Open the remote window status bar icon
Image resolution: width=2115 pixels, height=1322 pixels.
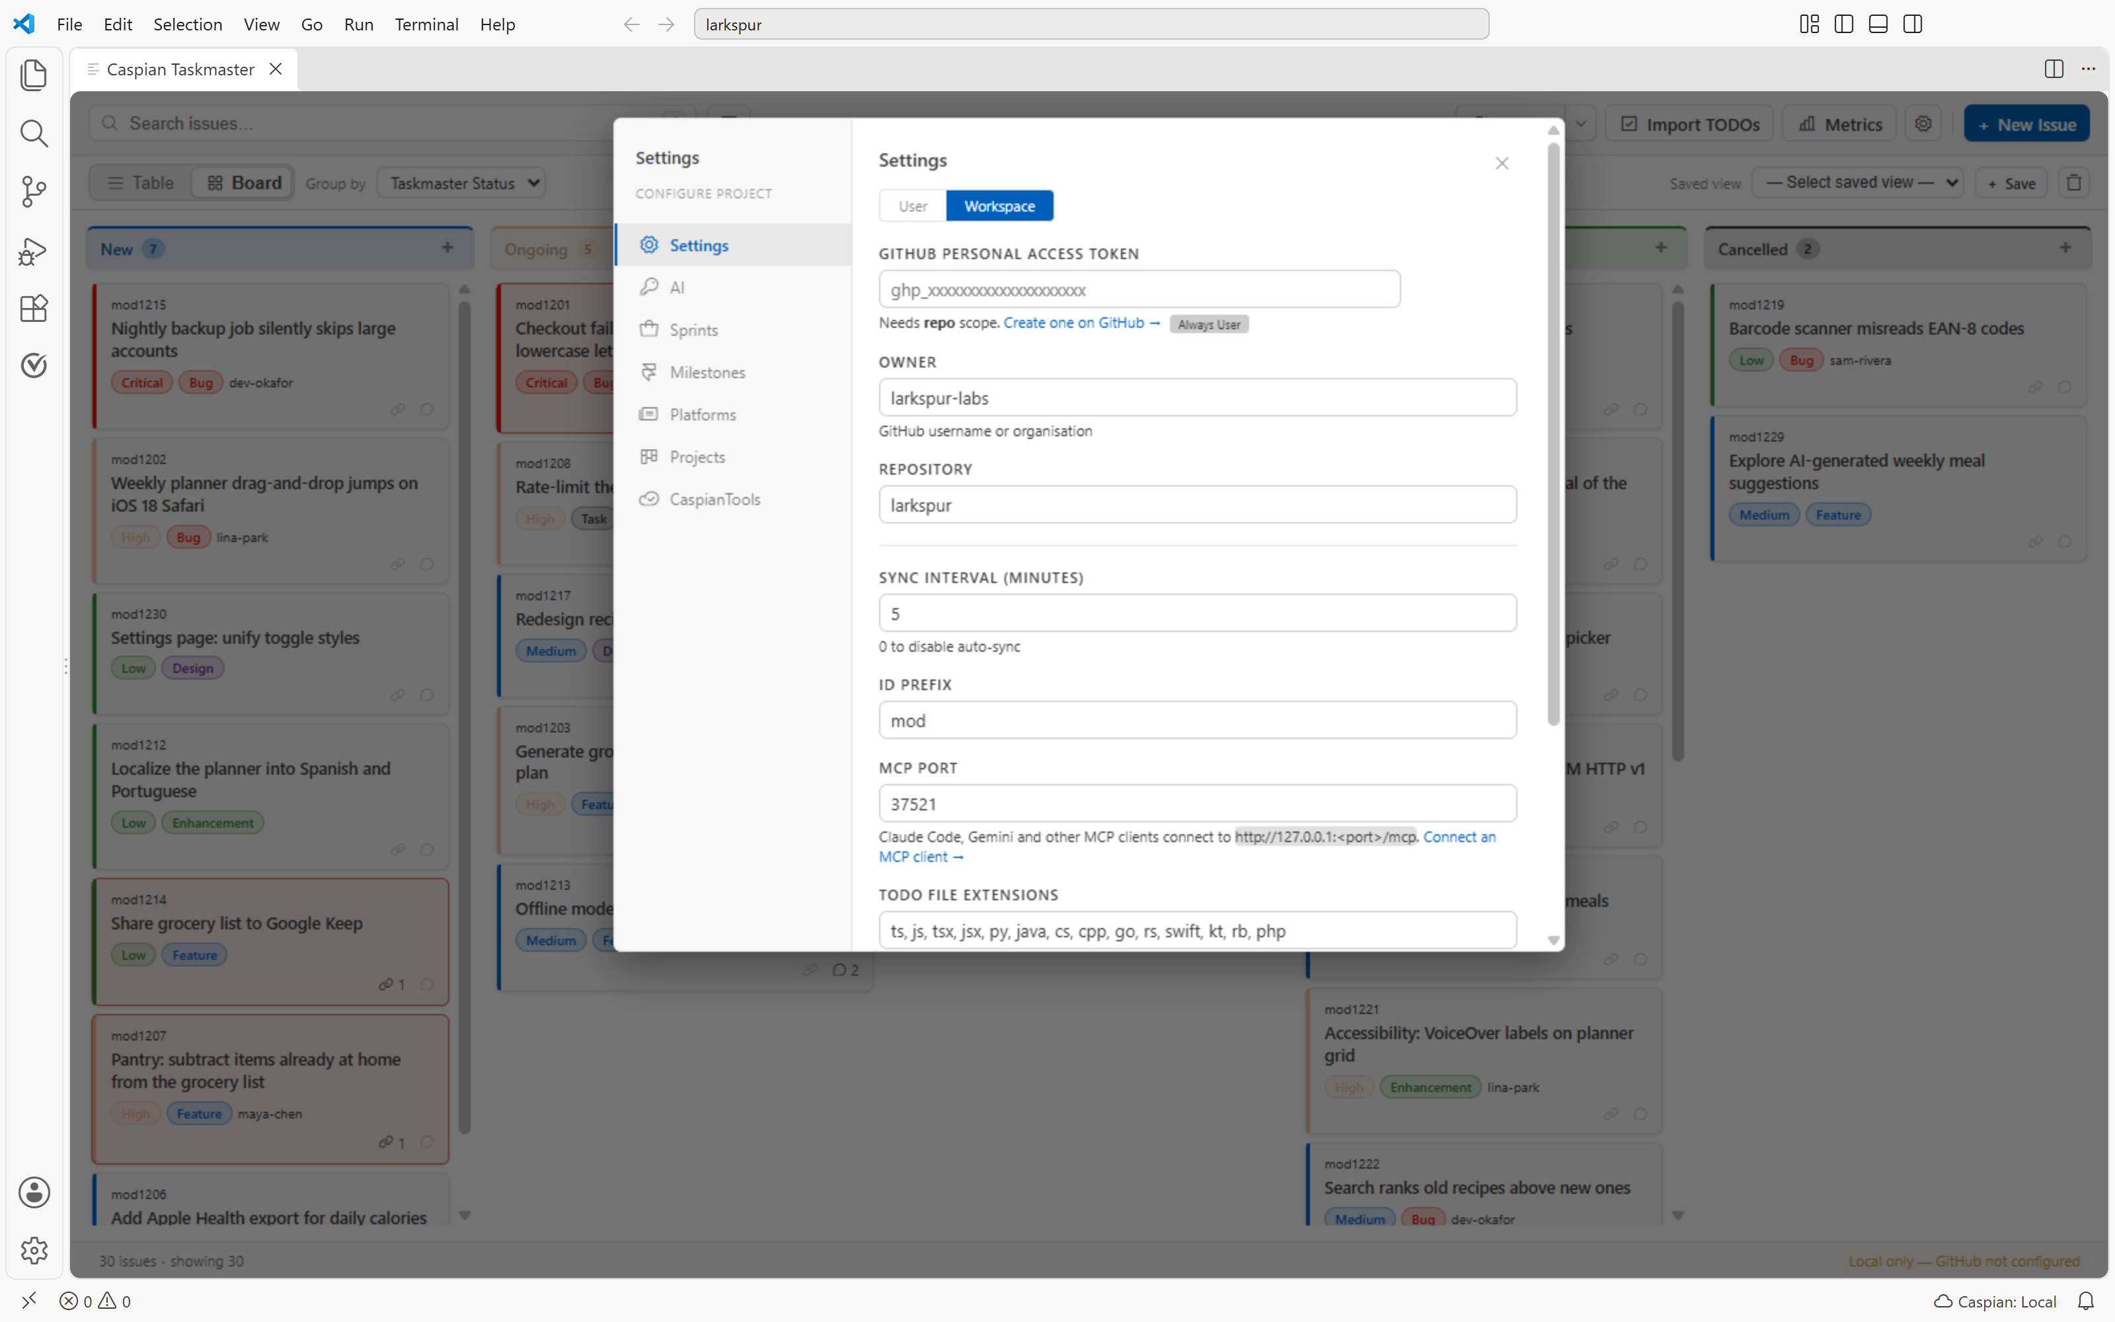click(29, 1301)
